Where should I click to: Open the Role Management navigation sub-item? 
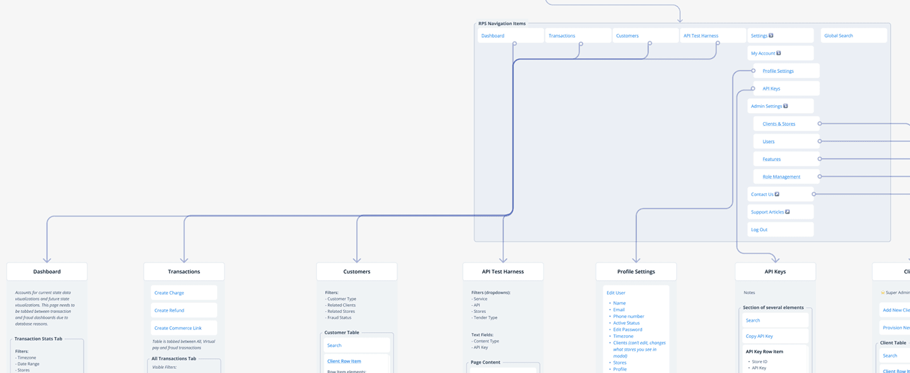tap(787, 177)
